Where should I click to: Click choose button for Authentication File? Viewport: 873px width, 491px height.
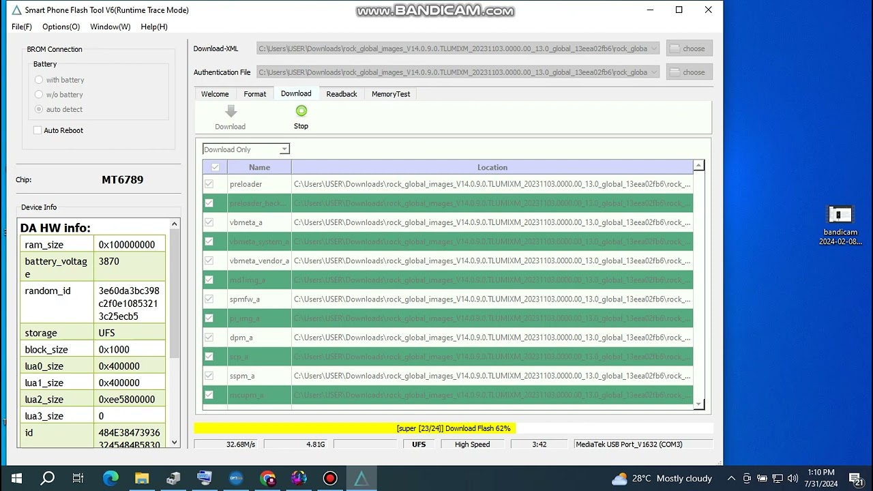(690, 72)
